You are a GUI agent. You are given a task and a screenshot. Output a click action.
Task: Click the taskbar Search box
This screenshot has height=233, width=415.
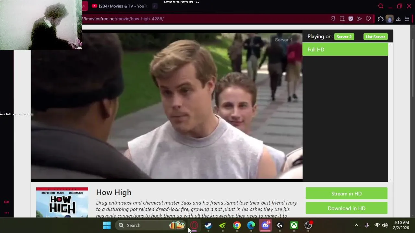150,225
